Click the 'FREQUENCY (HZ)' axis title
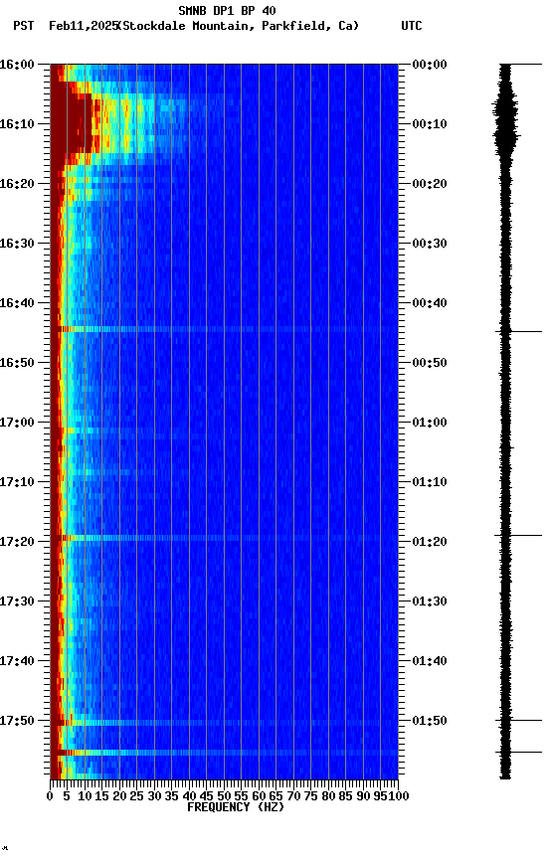The height and width of the screenshot is (859, 549). coord(236,807)
